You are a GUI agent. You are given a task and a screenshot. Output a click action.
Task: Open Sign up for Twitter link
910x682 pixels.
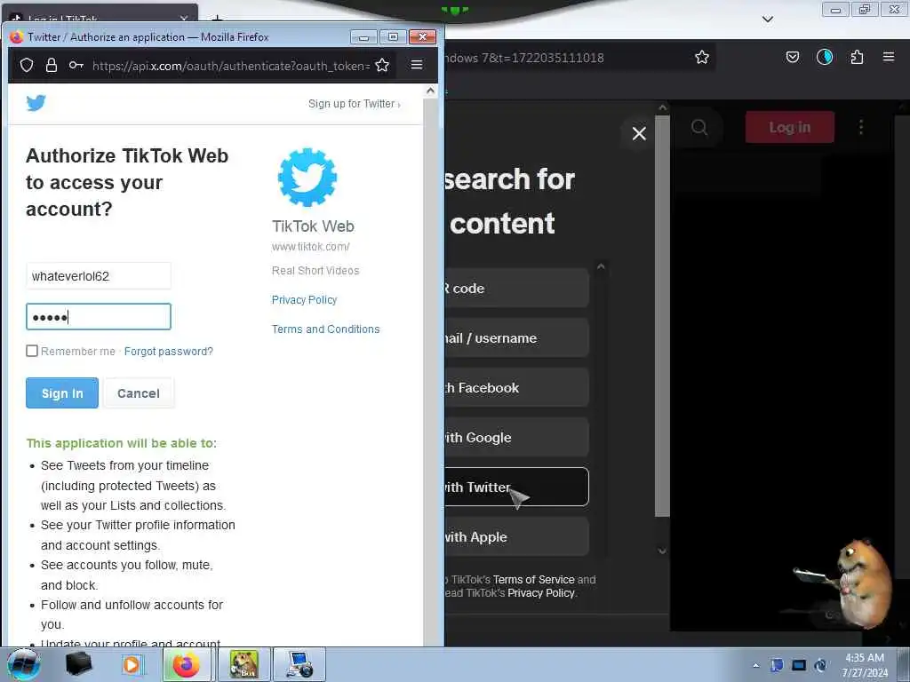tap(354, 104)
